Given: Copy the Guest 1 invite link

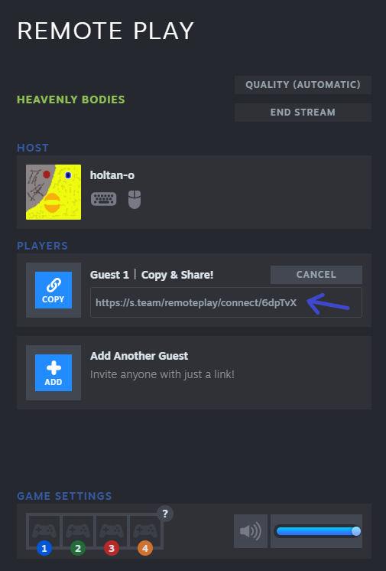Looking at the screenshot, I should 53,290.
